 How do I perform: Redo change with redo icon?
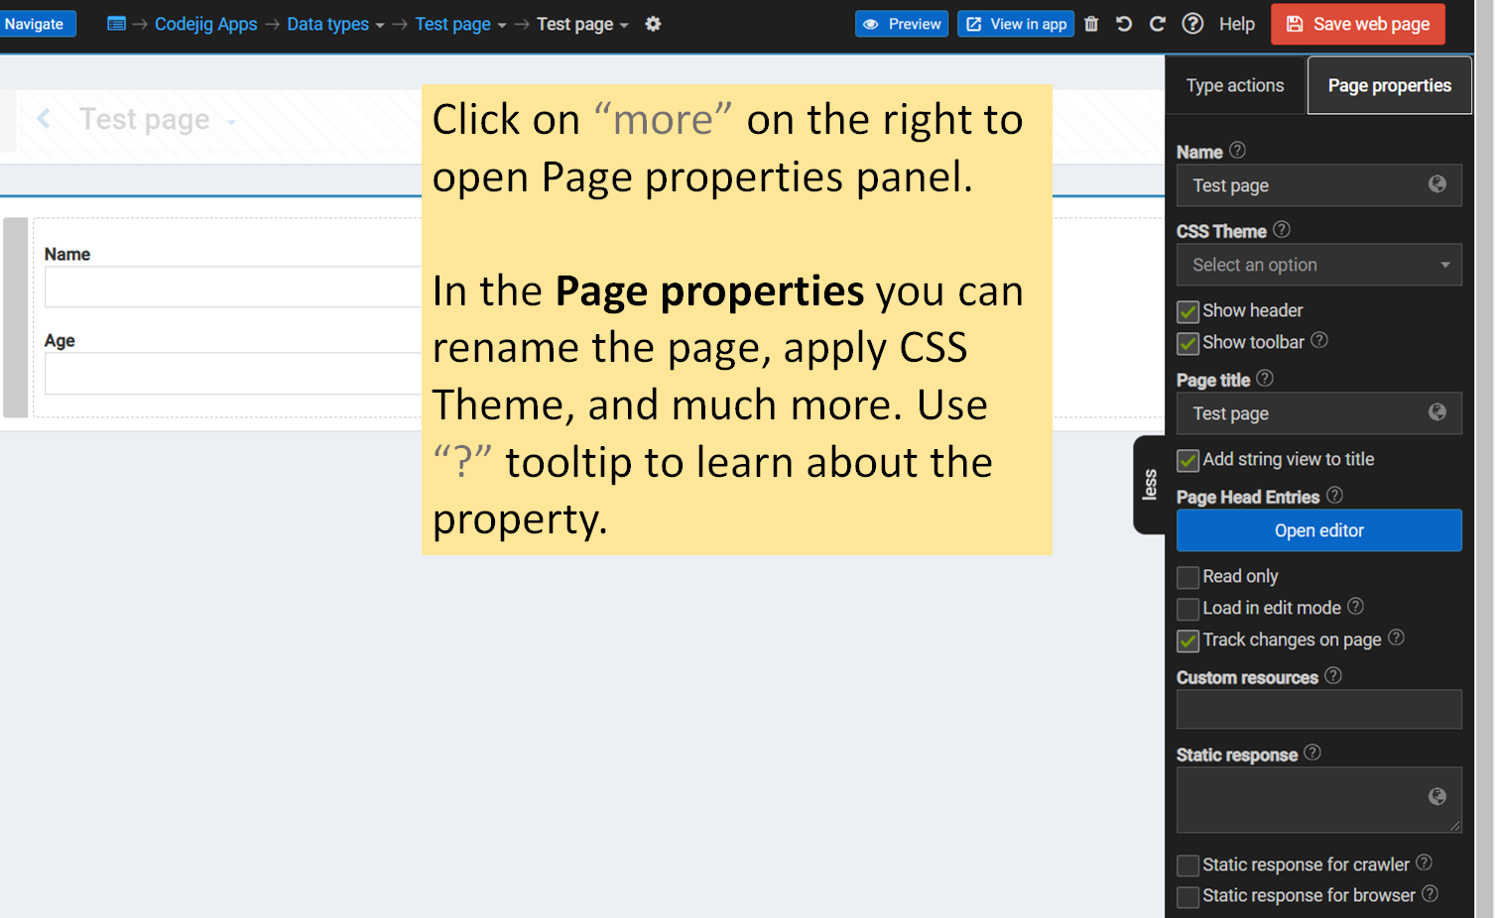coord(1157,24)
